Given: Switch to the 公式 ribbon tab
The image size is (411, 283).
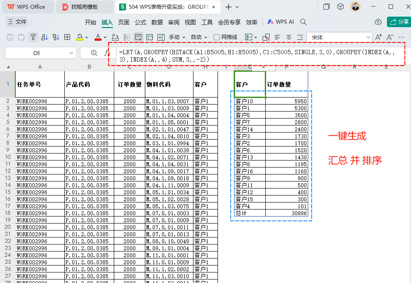Looking at the screenshot, I should (141, 22).
